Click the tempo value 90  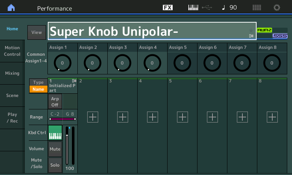click(233, 8)
